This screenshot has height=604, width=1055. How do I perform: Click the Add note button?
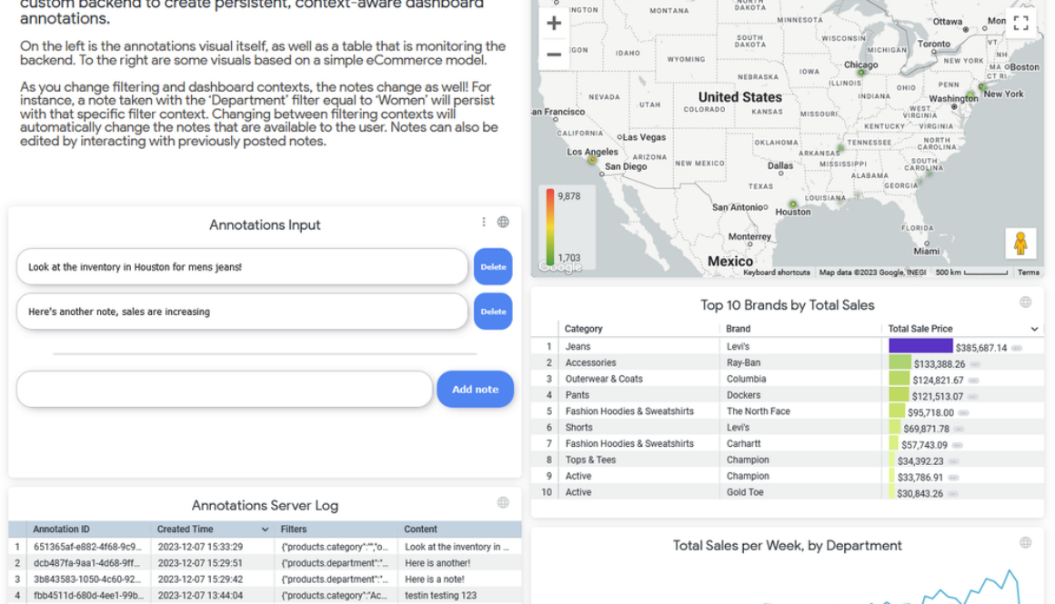(x=475, y=389)
